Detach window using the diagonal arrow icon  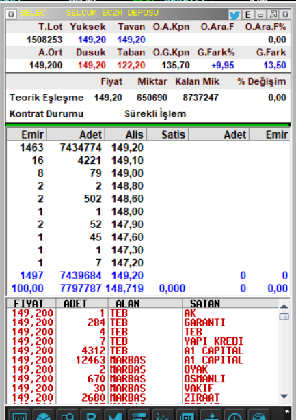click(273, 14)
